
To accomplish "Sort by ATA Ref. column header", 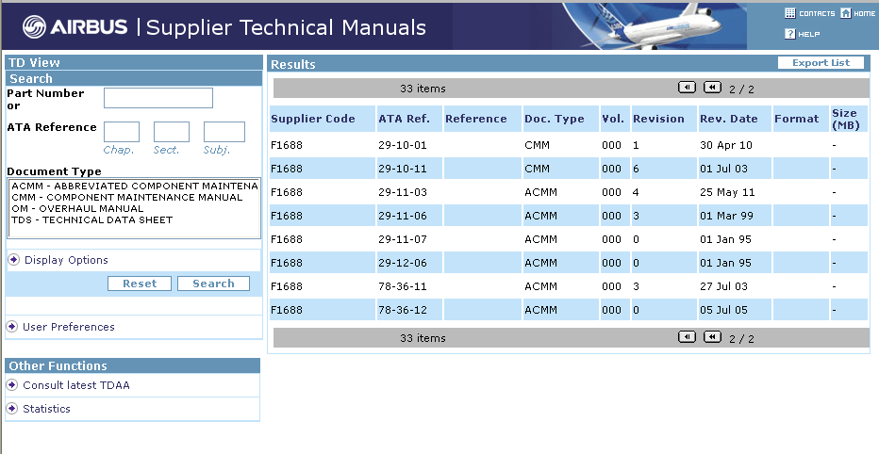I will pyautogui.click(x=405, y=119).
